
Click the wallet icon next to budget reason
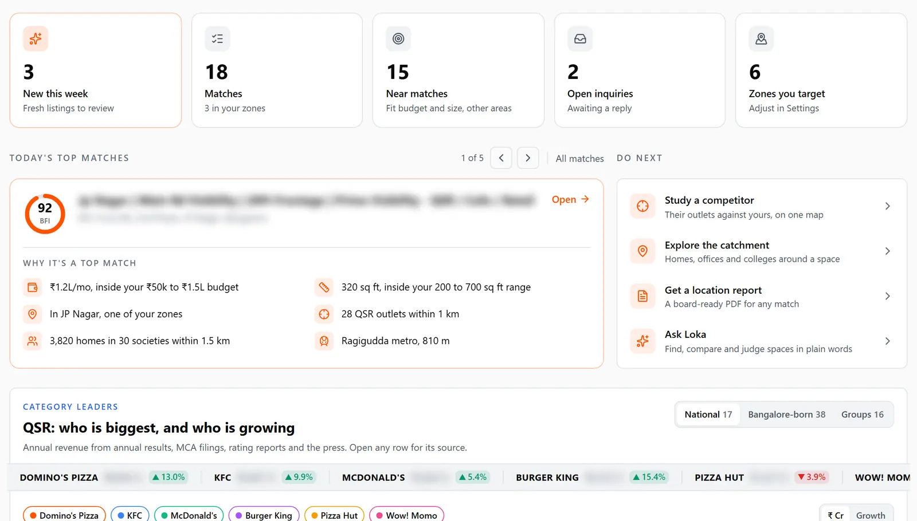(x=33, y=287)
